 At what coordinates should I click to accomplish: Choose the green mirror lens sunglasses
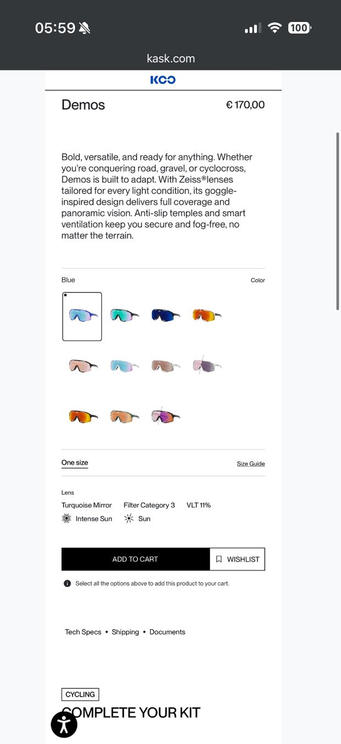click(x=124, y=315)
